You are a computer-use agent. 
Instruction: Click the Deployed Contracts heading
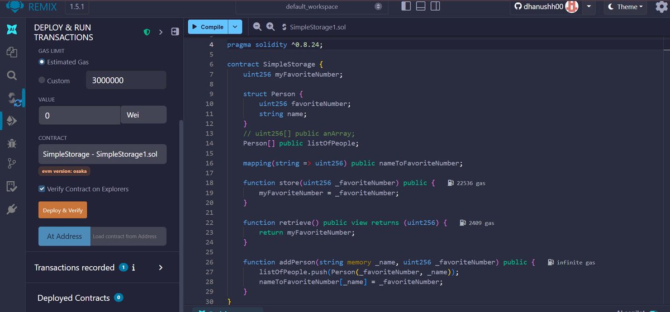74,298
